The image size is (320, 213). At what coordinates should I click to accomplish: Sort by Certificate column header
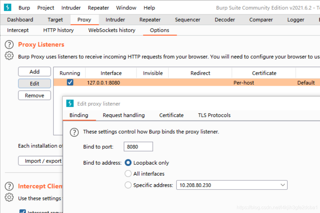click(x=264, y=73)
